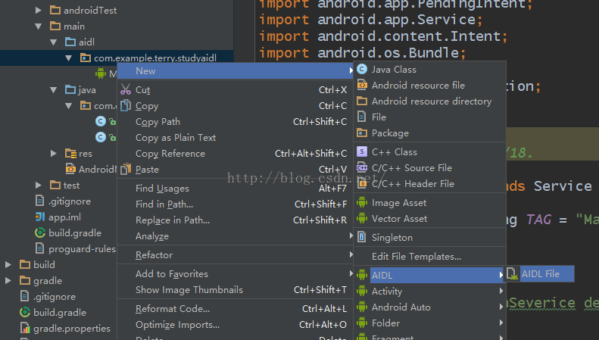Select Find Usages
599x340 pixels.
[x=236, y=188]
